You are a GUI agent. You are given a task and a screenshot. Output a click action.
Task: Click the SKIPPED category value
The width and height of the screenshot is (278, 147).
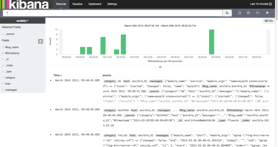click(123, 110)
